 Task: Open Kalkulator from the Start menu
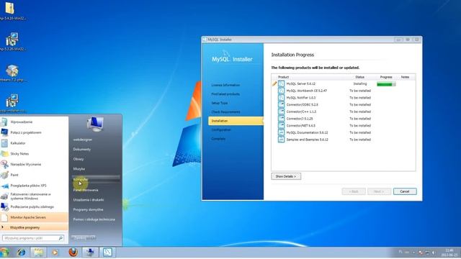(x=34, y=143)
